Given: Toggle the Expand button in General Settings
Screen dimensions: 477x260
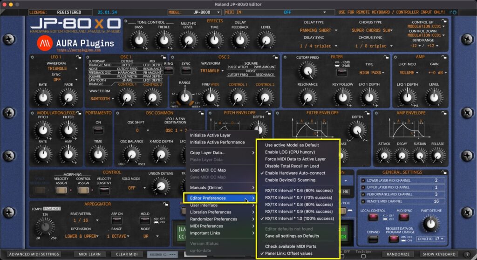Looking at the screenshot, I should tap(373, 239).
